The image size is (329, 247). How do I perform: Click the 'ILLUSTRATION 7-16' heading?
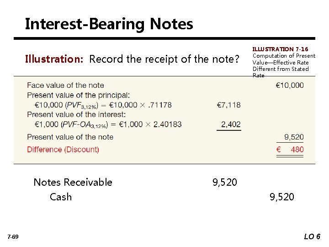click(x=280, y=49)
